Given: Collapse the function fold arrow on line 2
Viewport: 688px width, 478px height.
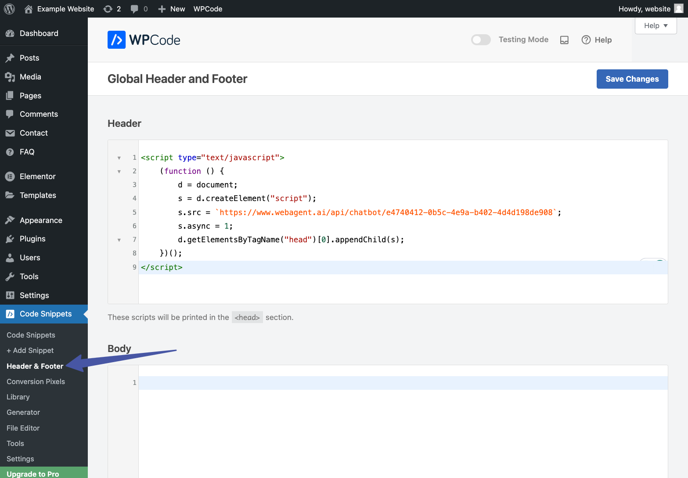Looking at the screenshot, I should tap(119, 172).
